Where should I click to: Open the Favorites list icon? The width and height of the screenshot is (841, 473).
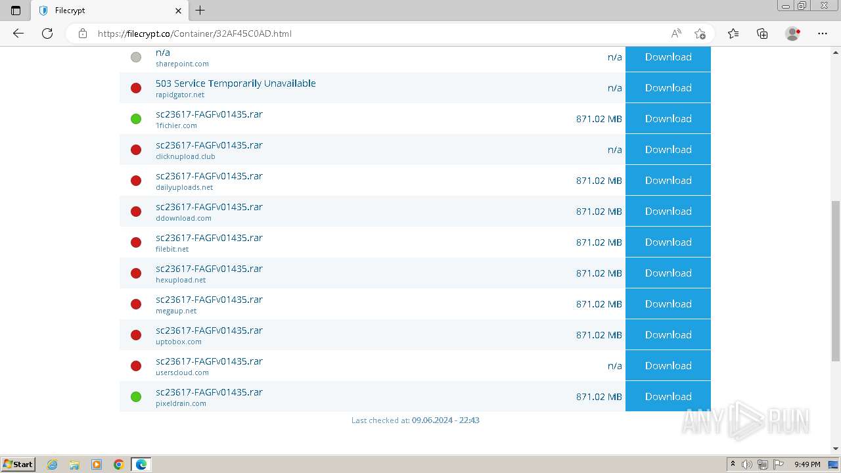(733, 34)
